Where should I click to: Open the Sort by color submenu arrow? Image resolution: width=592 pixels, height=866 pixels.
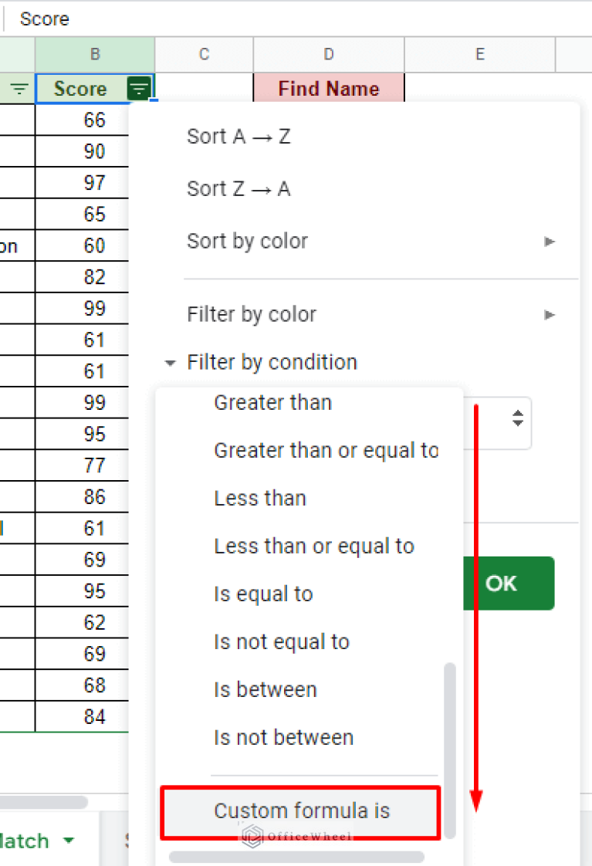(549, 241)
